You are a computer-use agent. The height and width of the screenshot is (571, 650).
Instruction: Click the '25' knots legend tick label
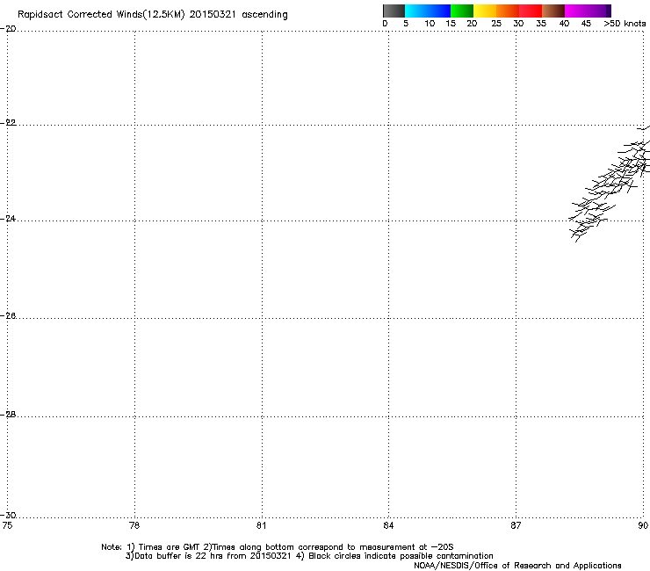pos(496,24)
